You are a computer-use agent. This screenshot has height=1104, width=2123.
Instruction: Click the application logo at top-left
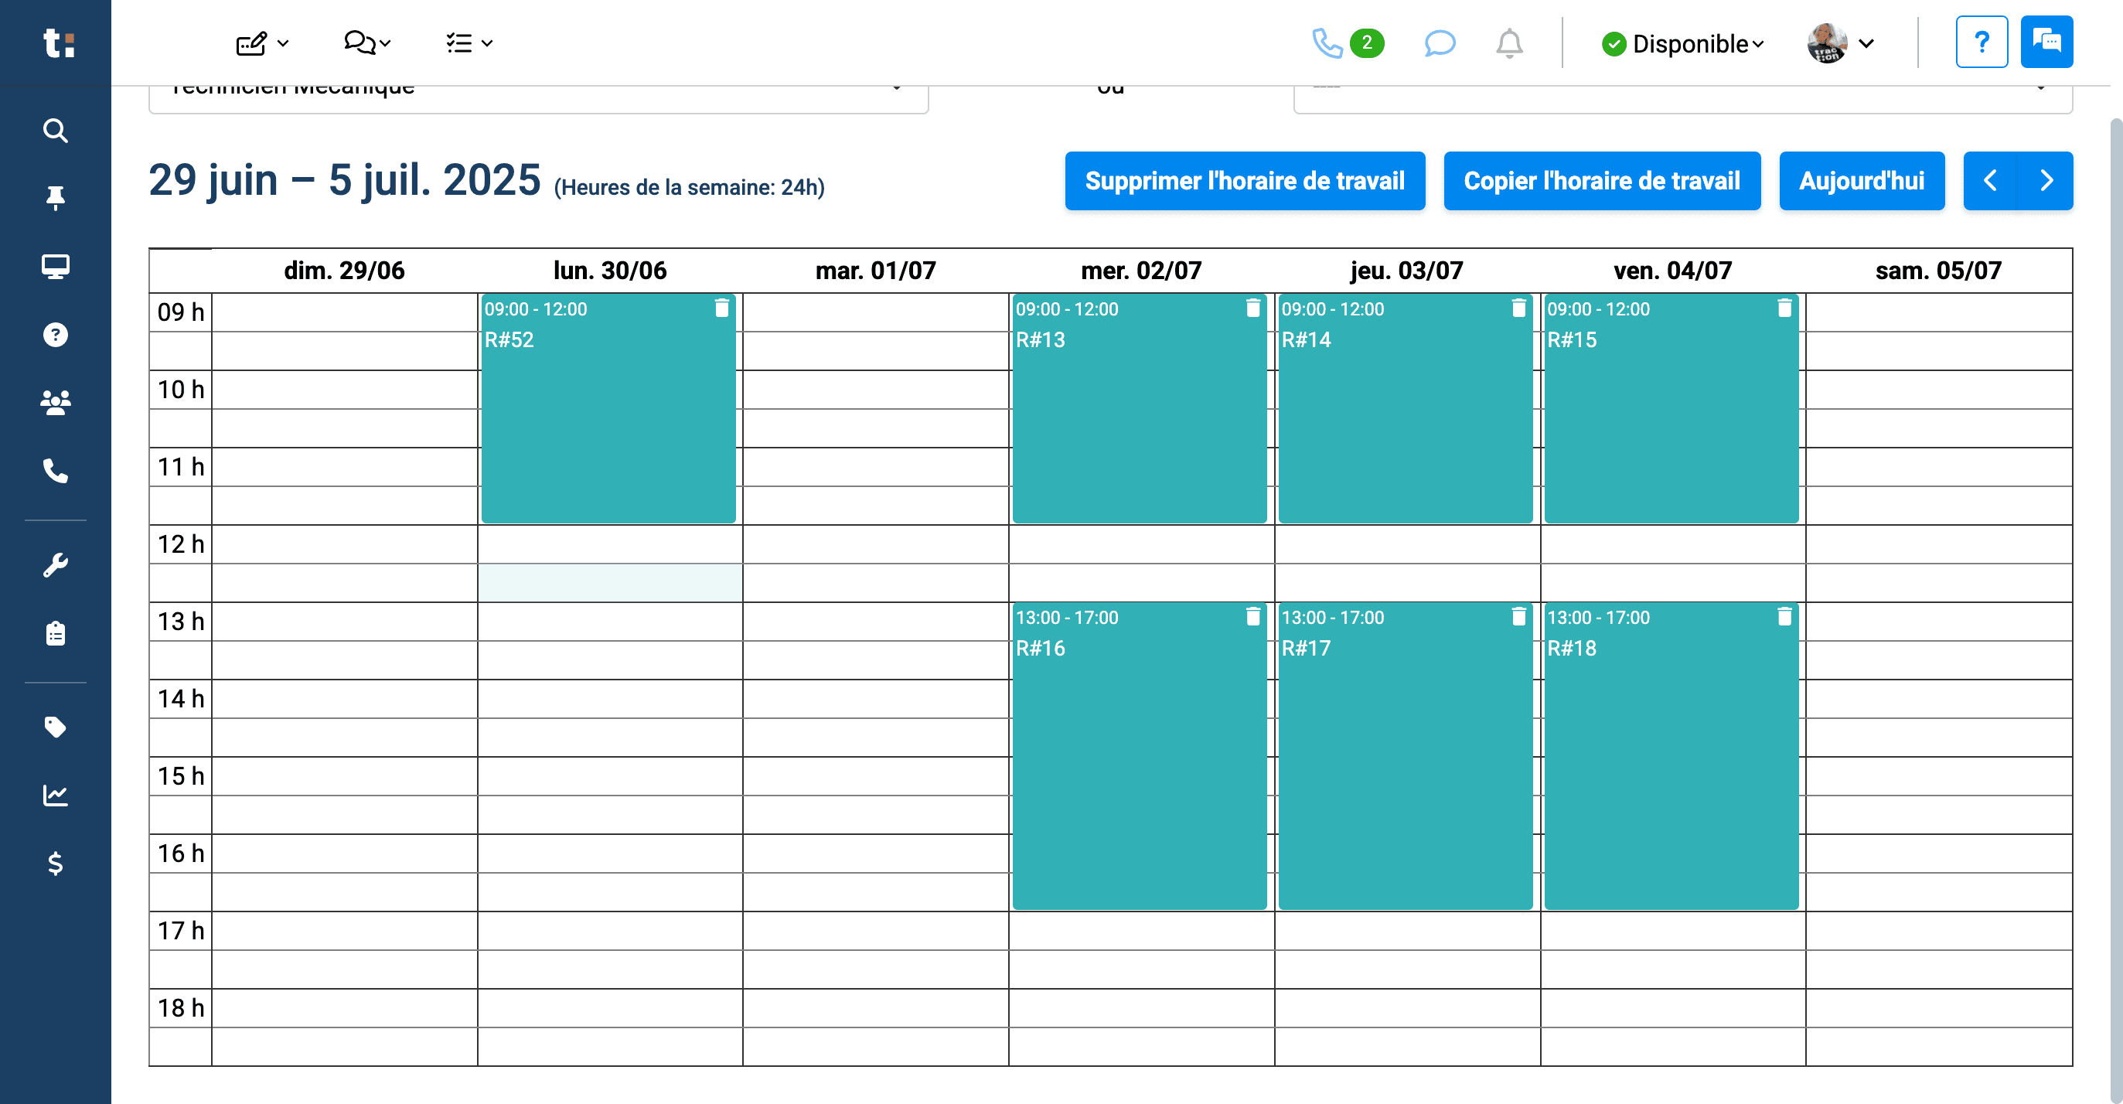[x=59, y=43]
